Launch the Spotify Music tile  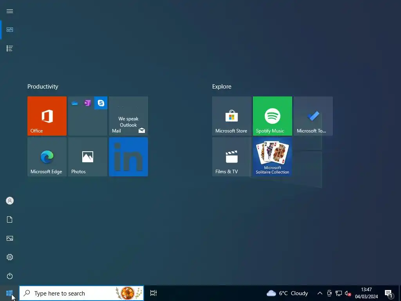pyautogui.click(x=273, y=116)
